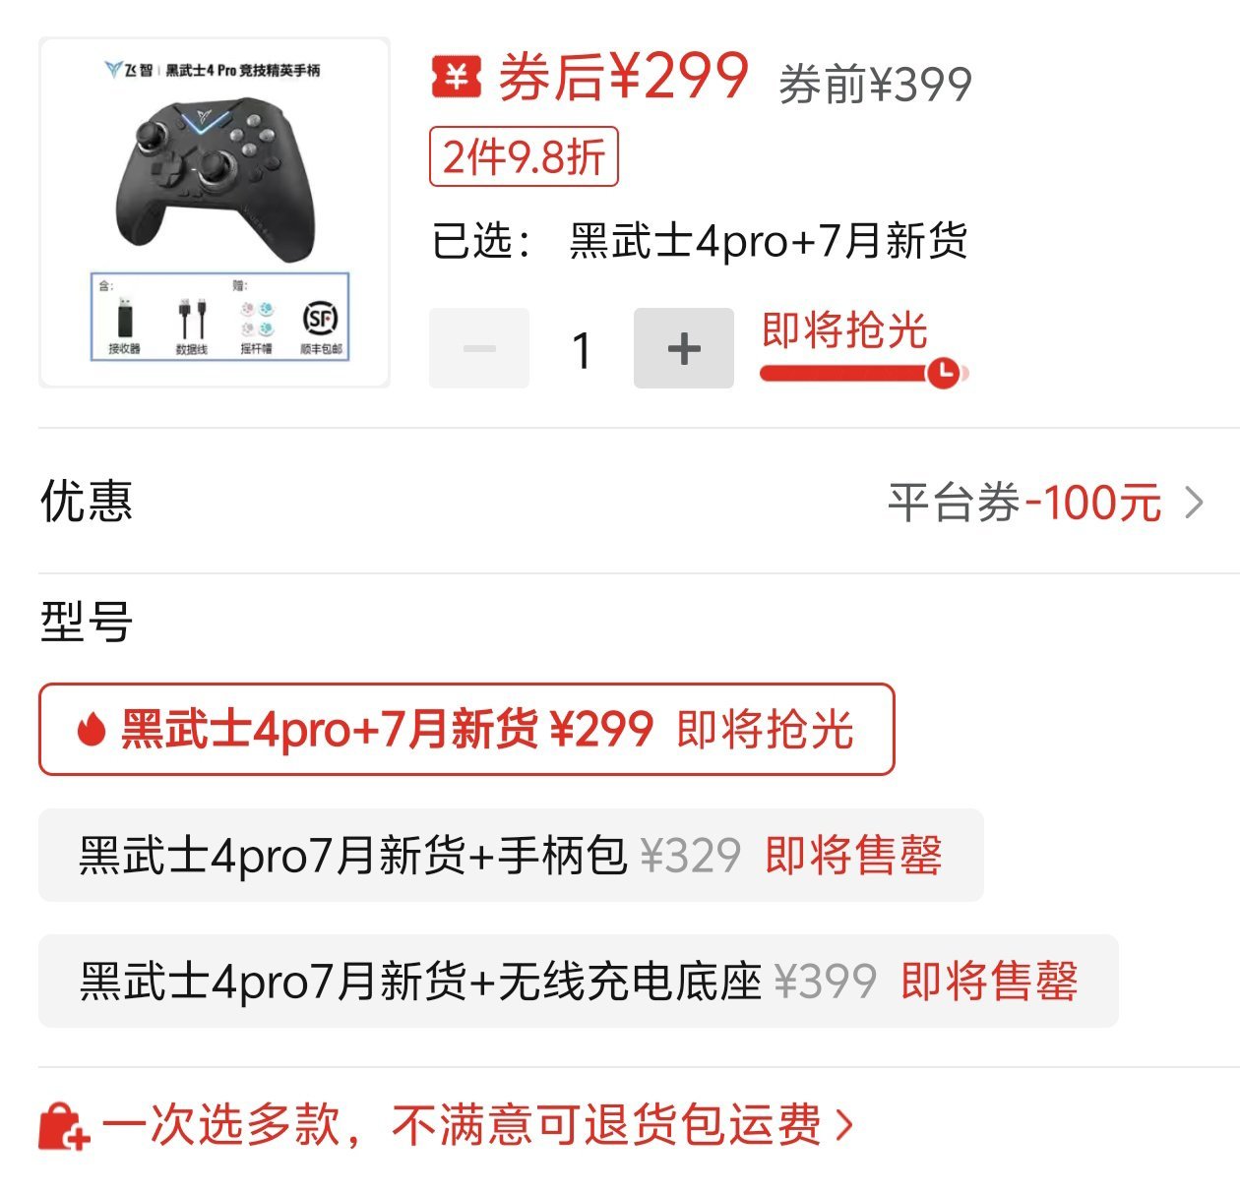Increase quantity with the plus button

click(x=684, y=348)
